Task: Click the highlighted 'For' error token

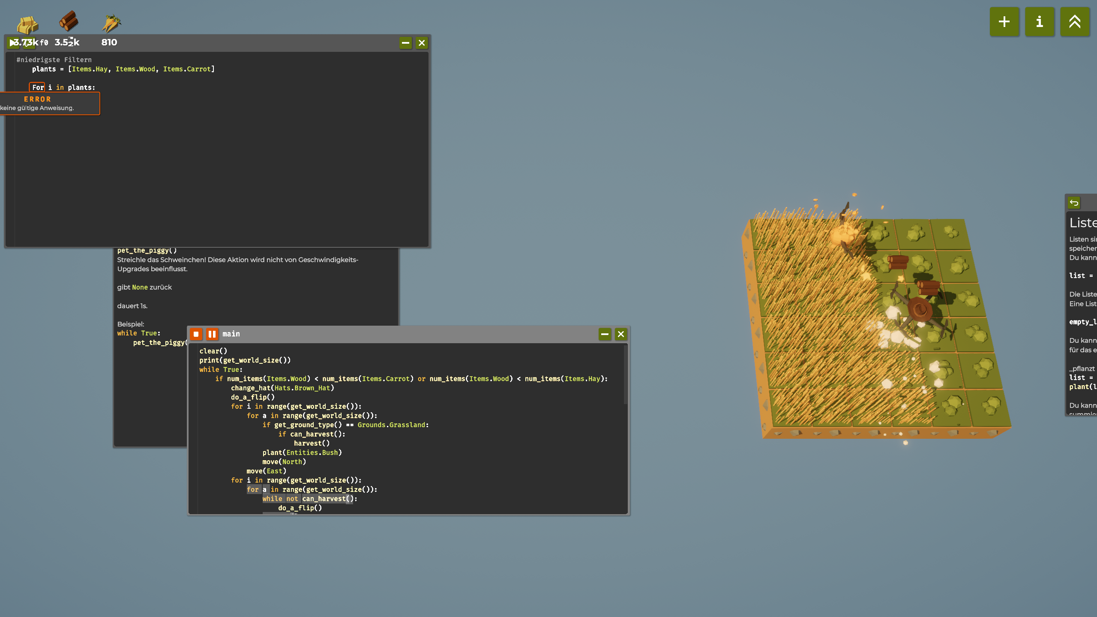Action: coord(38,87)
